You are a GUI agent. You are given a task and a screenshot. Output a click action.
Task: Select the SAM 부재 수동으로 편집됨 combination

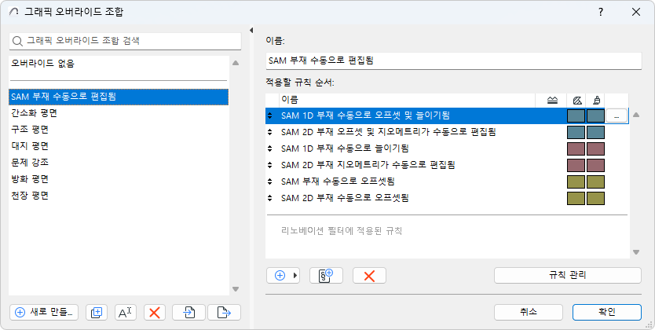(x=119, y=97)
